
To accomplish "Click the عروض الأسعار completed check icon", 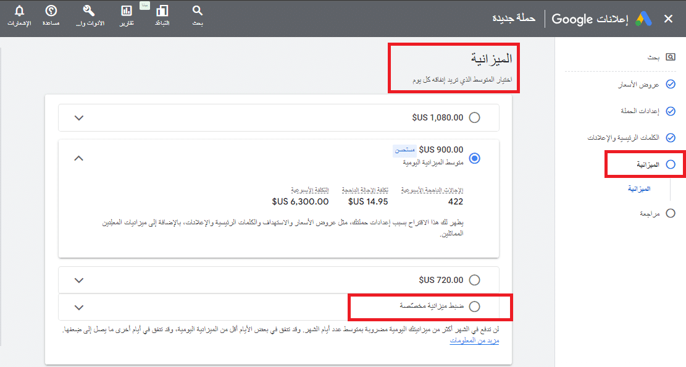I will click(x=670, y=84).
